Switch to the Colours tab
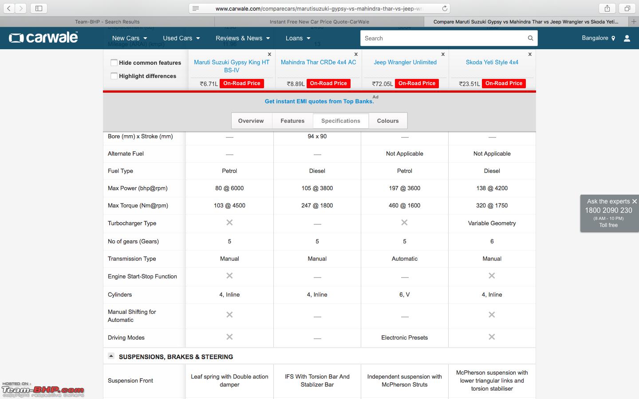 pos(388,121)
